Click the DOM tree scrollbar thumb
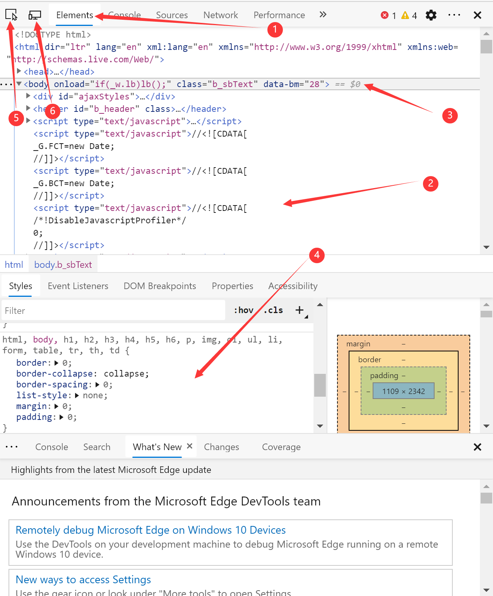The height and width of the screenshot is (596, 493). click(486, 47)
